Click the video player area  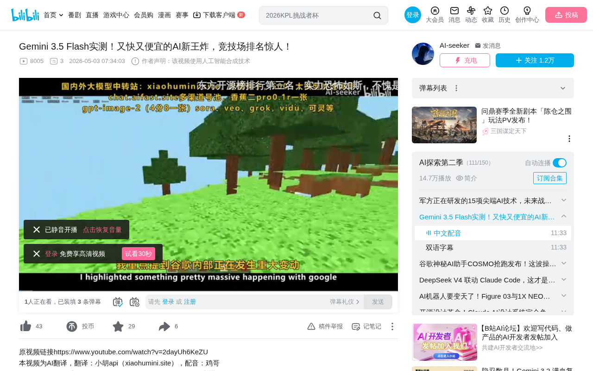208,184
